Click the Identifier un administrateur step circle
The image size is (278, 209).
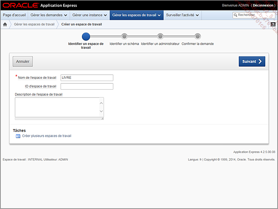tap(160, 36)
